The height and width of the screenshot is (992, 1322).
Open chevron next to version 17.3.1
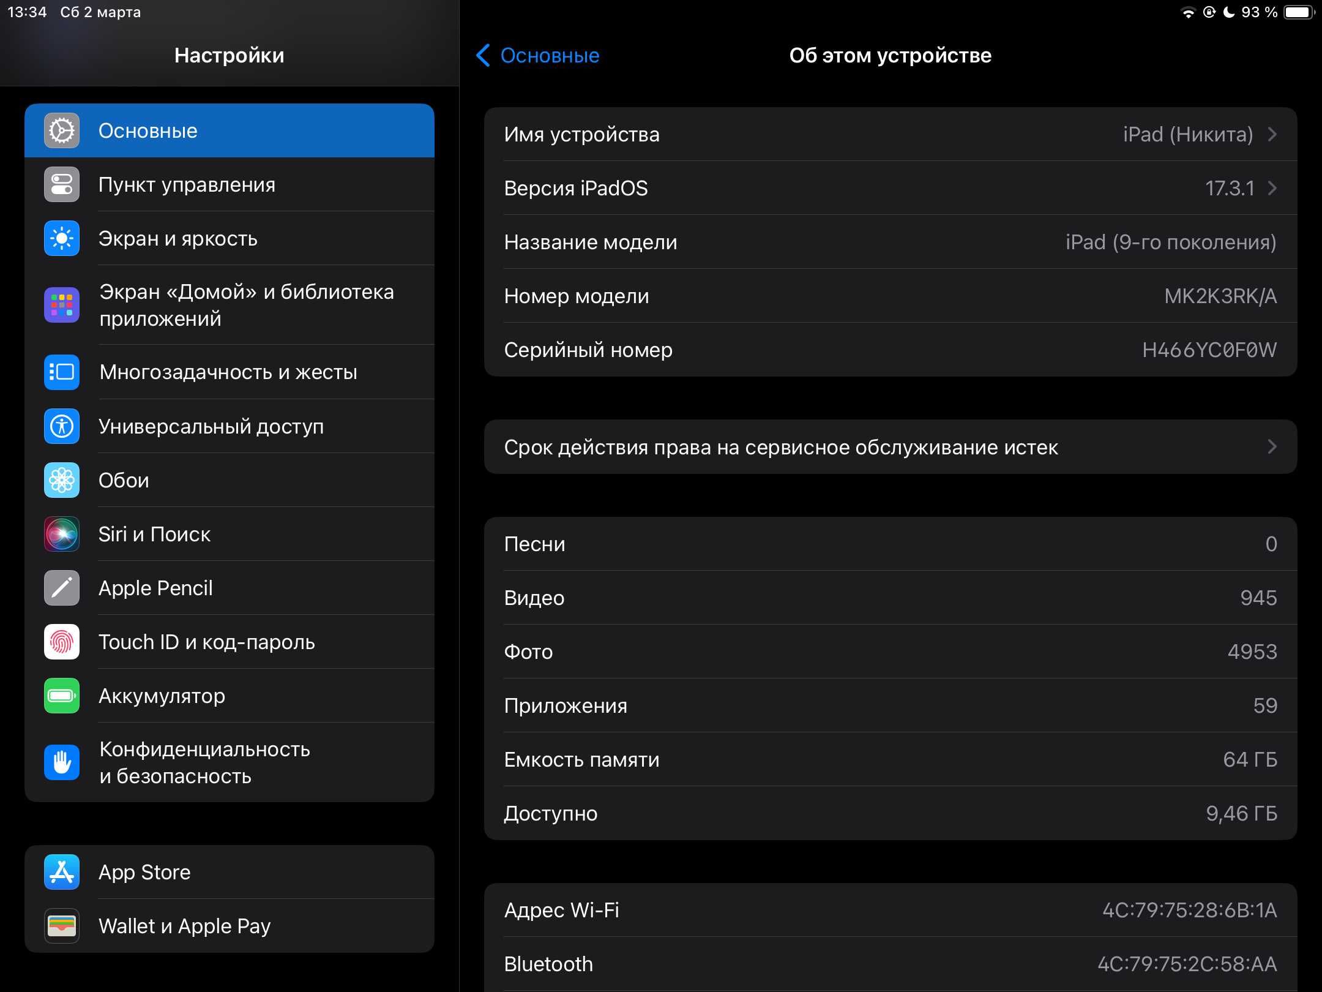(x=1272, y=188)
